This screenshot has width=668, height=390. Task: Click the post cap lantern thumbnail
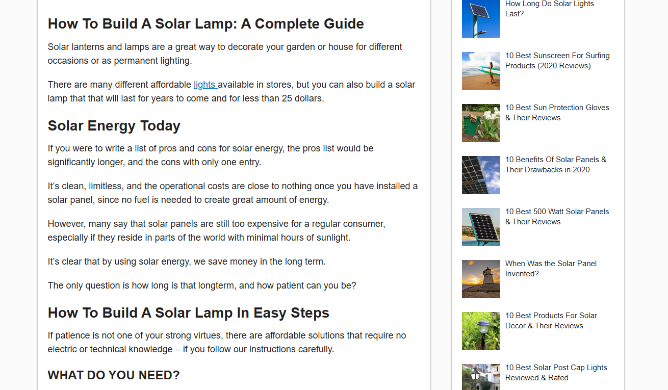[x=481, y=377]
